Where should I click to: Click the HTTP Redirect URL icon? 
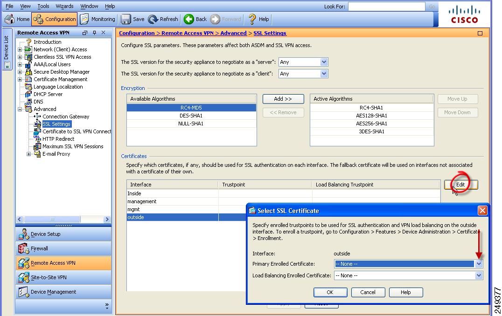pos(37,139)
